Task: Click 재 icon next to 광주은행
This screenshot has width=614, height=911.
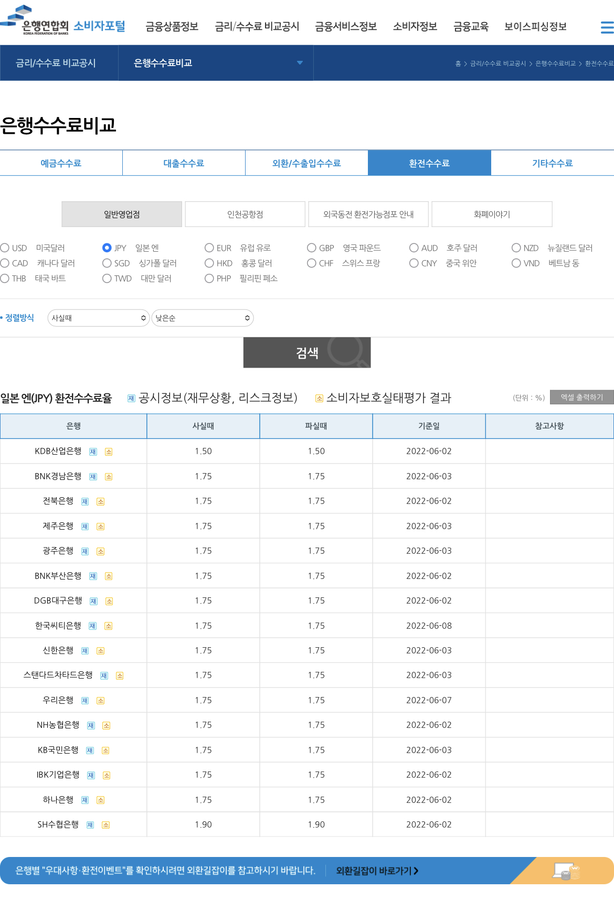Action: (85, 552)
